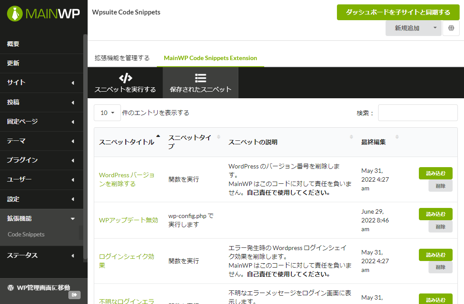Viewport: 464px width, 304px height.
Task: Load the WPアップデート無効 snippet
Action: tap(436, 214)
